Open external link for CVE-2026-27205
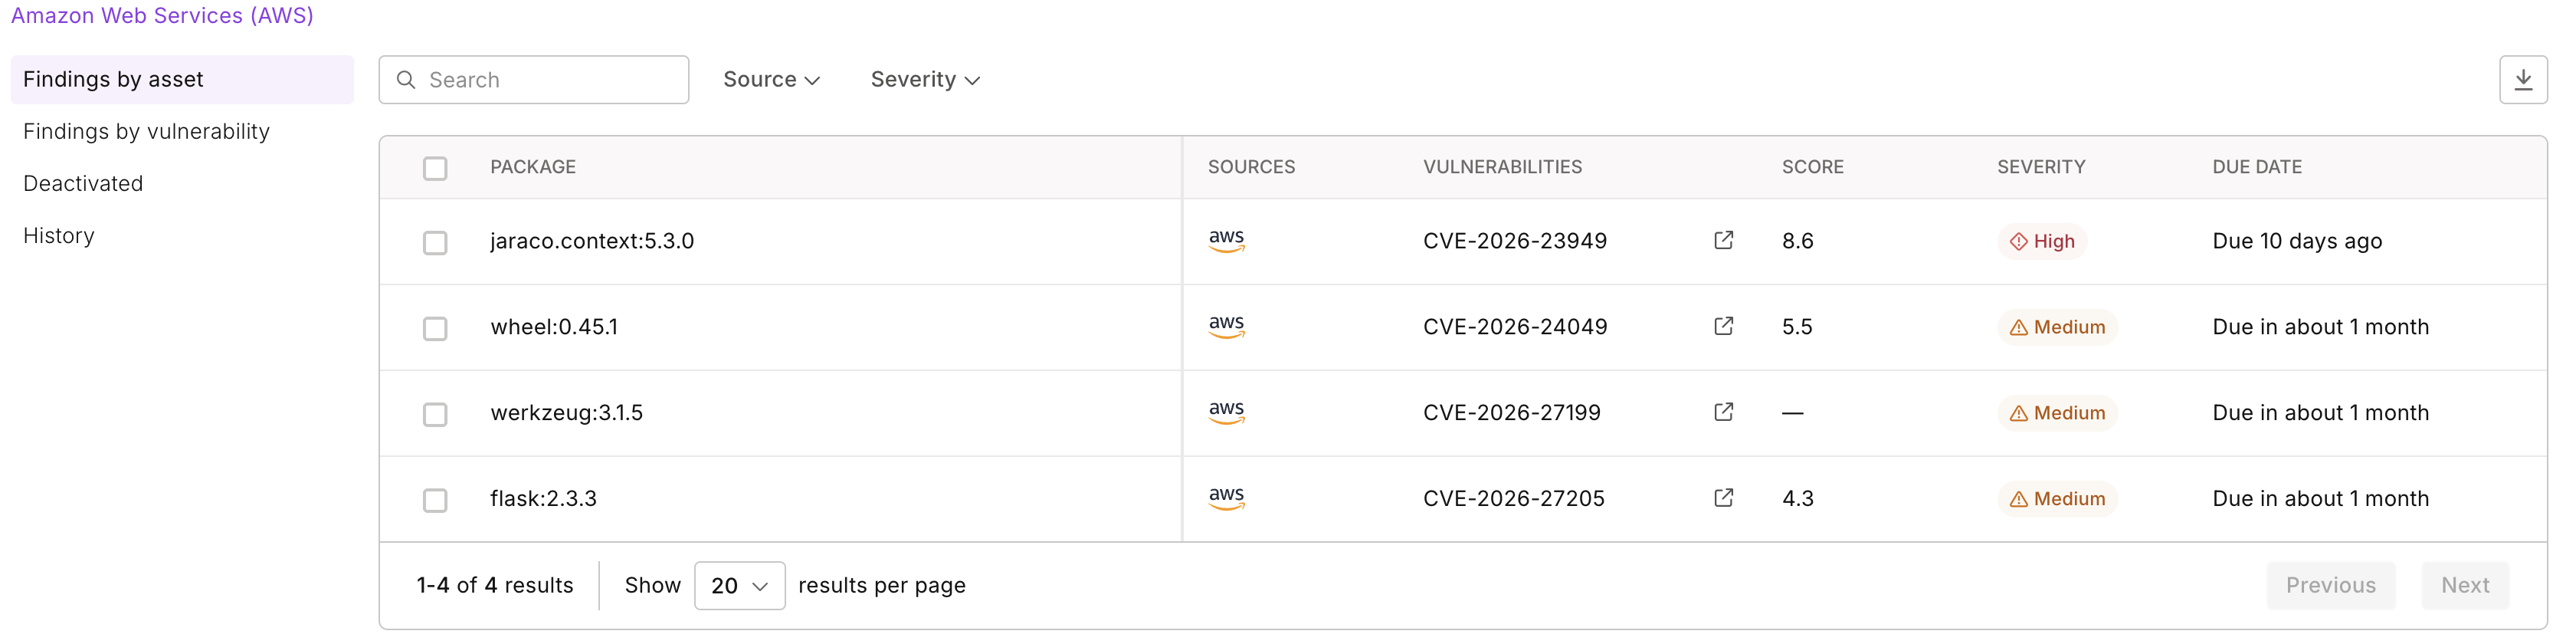This screenshot has width=2576, height=644. click(x=1723, y=499)
